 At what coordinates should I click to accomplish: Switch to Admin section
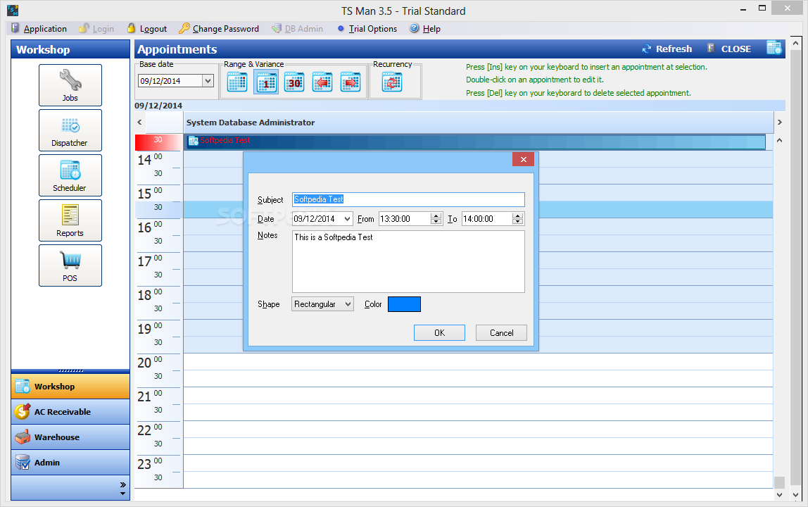(x=70, y=462)
